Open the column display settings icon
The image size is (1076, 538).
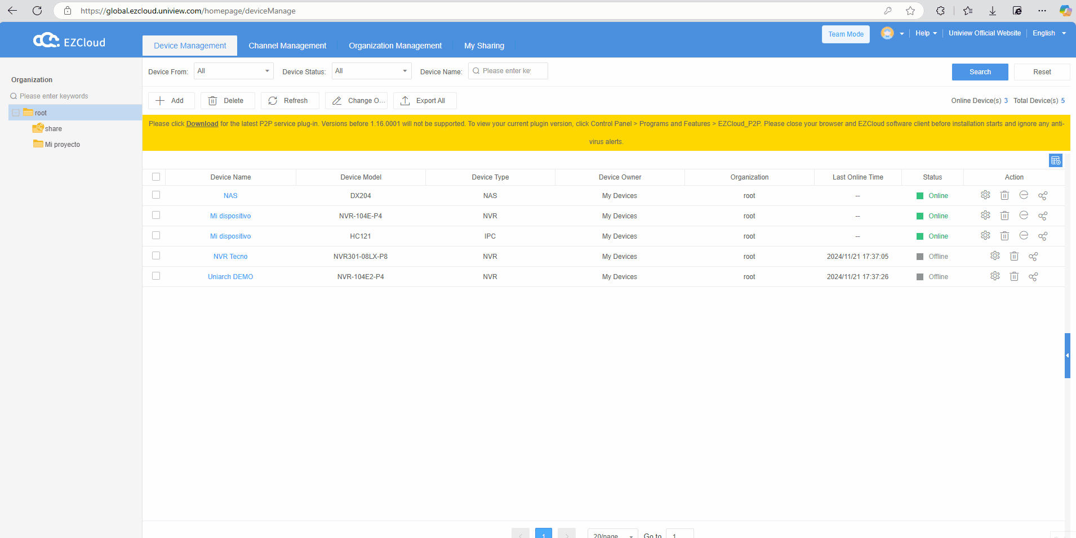(x=1056, y=160)
